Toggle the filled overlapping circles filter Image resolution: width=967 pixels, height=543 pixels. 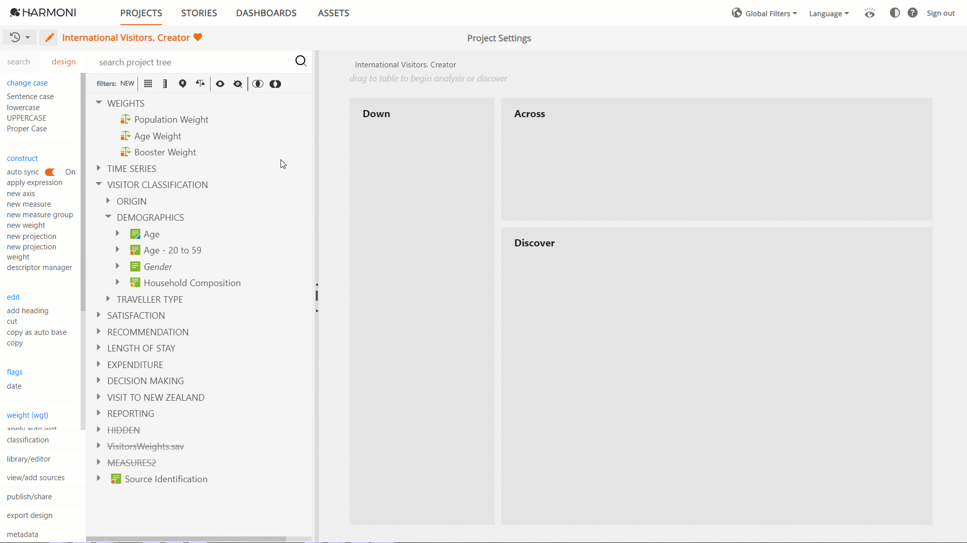[x=275, y=84]
